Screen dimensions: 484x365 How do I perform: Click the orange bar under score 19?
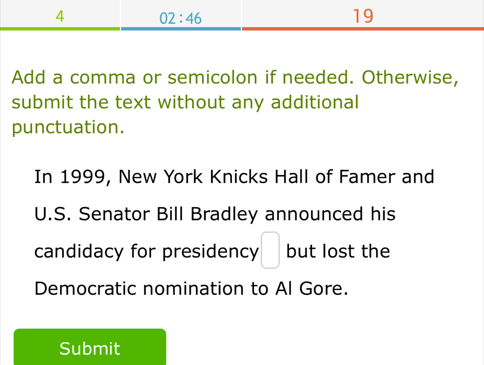pos(362,29)
